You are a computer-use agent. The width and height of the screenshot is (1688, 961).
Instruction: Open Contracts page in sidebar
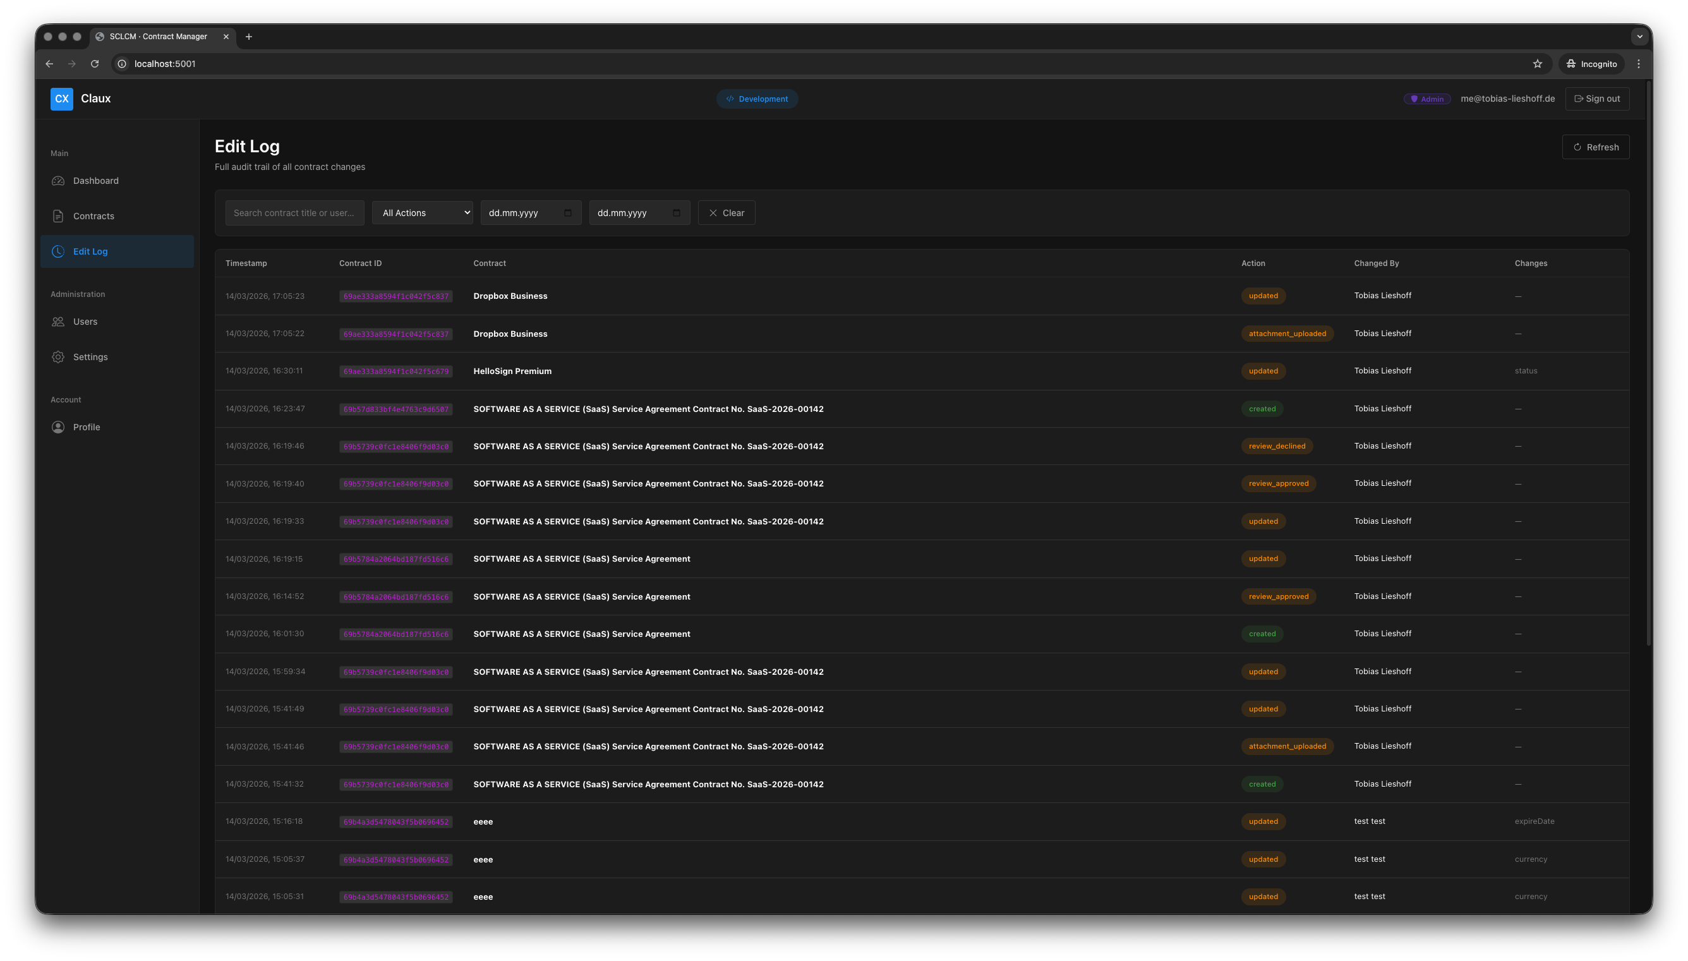point(93,217)
